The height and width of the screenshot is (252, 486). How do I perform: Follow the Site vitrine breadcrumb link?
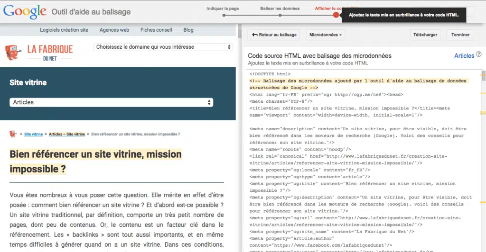point(34,135)
